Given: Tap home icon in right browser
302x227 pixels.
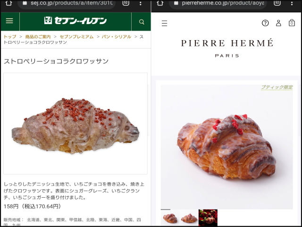Looking at the screenshot, I should point(160,3).
